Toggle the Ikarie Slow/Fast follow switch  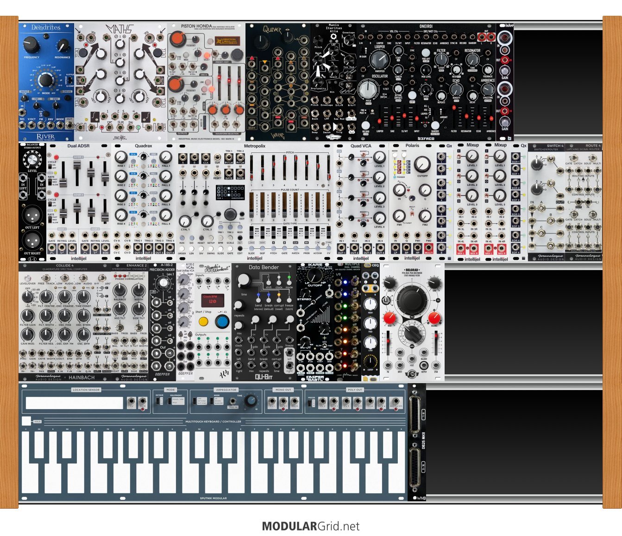(x=325, y=347)
